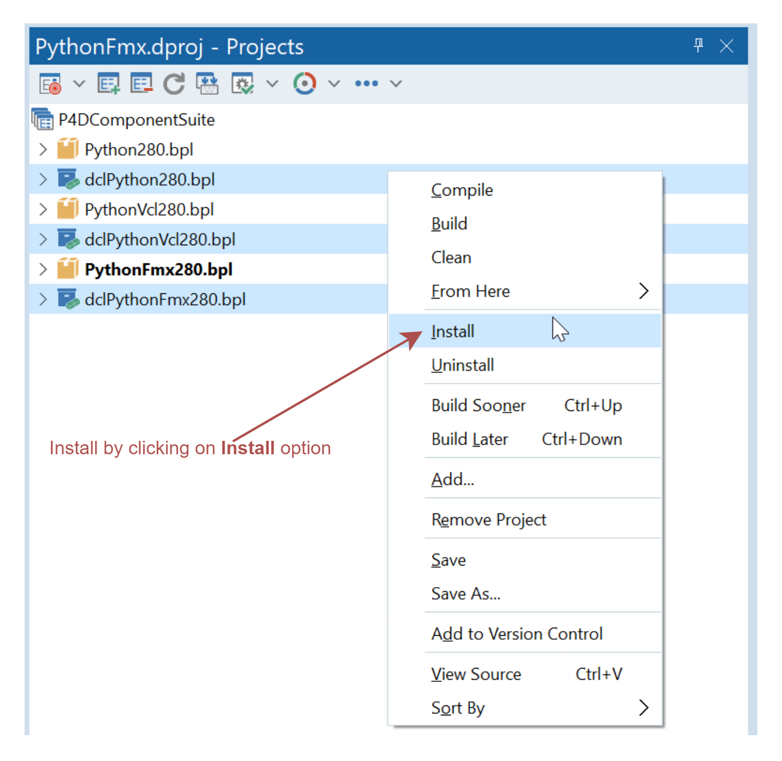The height and width of the screenshot is (761, 782).
Task: Choose Build from the context menu
Action: pyautogui.click(x=525, y=224)
